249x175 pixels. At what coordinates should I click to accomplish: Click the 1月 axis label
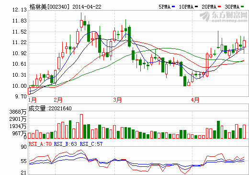tap(32, 100)
